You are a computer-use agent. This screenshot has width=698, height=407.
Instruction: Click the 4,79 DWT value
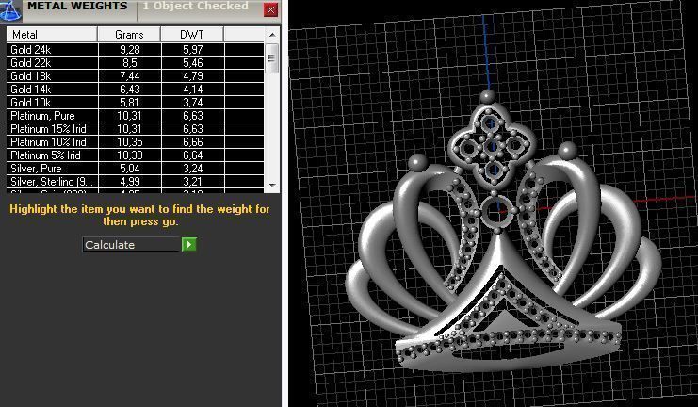(193, 75)
